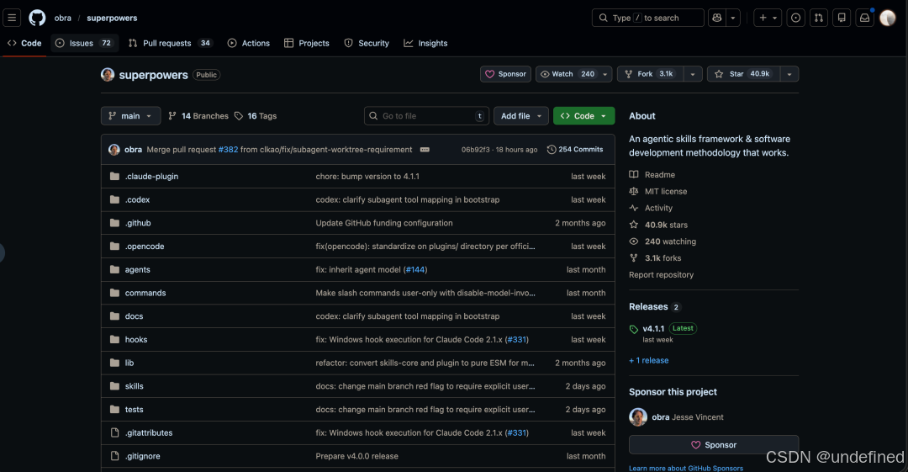Open the repositories icon in top header
The image size is (908, 472).
pyautogui.click(x=842, y=18)
